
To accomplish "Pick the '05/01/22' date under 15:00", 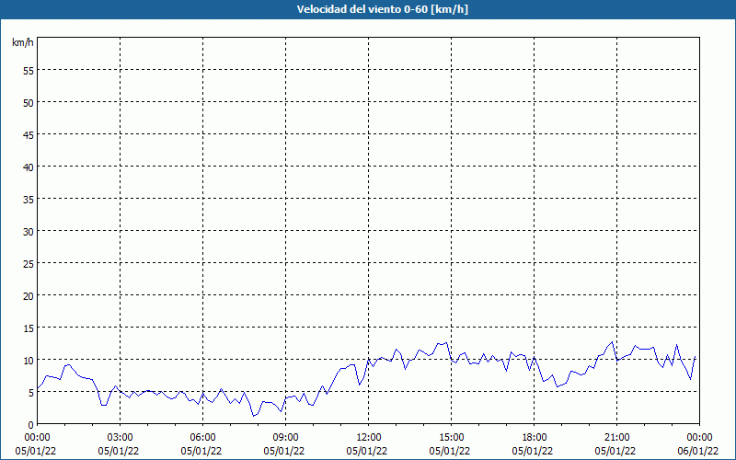I will tap(450, 451).
